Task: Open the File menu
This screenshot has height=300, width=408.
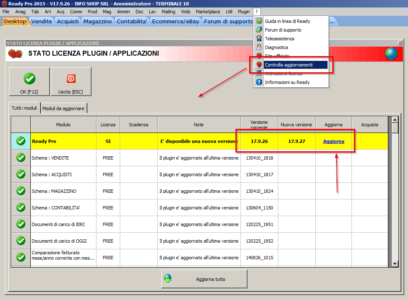Action: tap(6, 12)
